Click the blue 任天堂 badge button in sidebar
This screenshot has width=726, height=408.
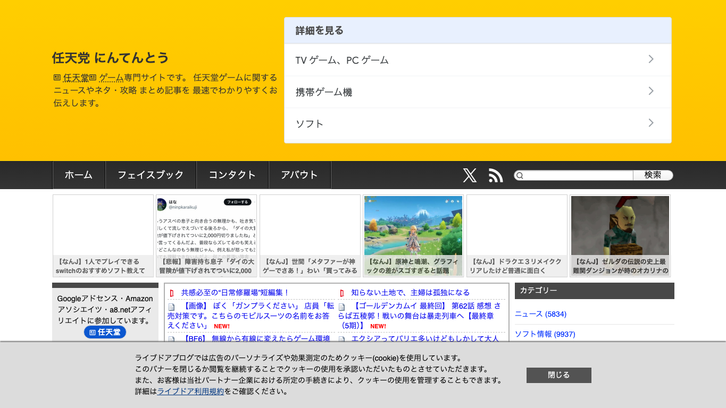[x=105, y=332]
